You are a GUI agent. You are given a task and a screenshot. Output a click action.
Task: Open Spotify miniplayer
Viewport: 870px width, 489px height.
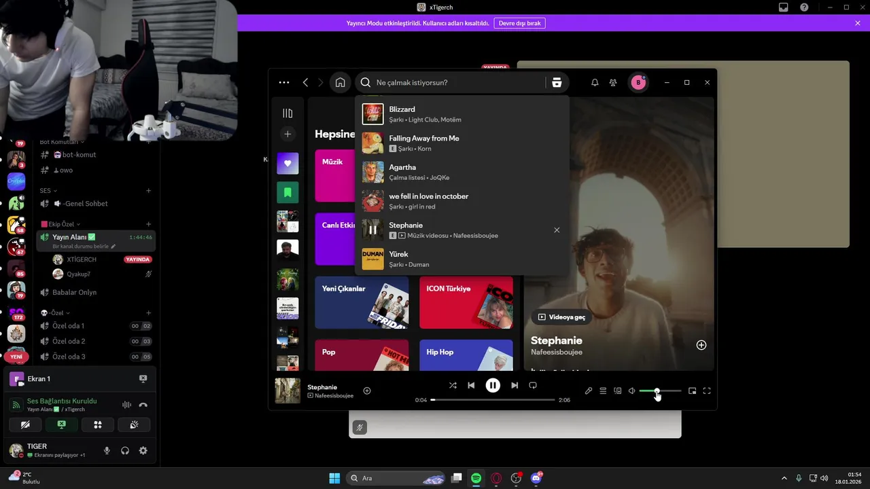(x=692, y=391)
